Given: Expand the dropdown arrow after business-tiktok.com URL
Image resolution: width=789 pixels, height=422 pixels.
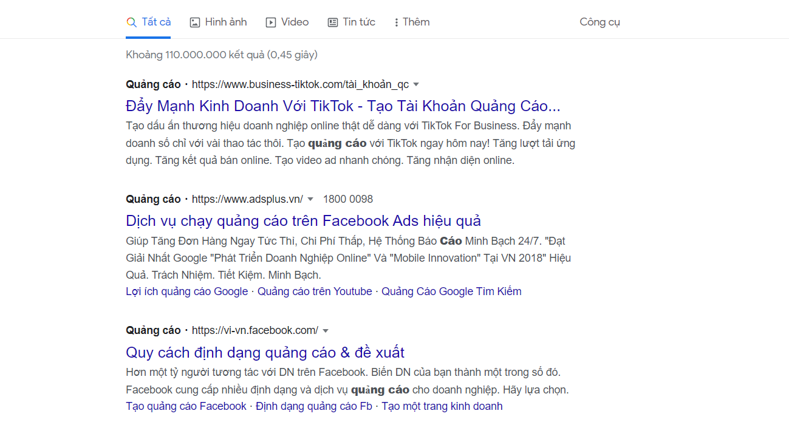Looking at the screenshot, I should 417,84.
